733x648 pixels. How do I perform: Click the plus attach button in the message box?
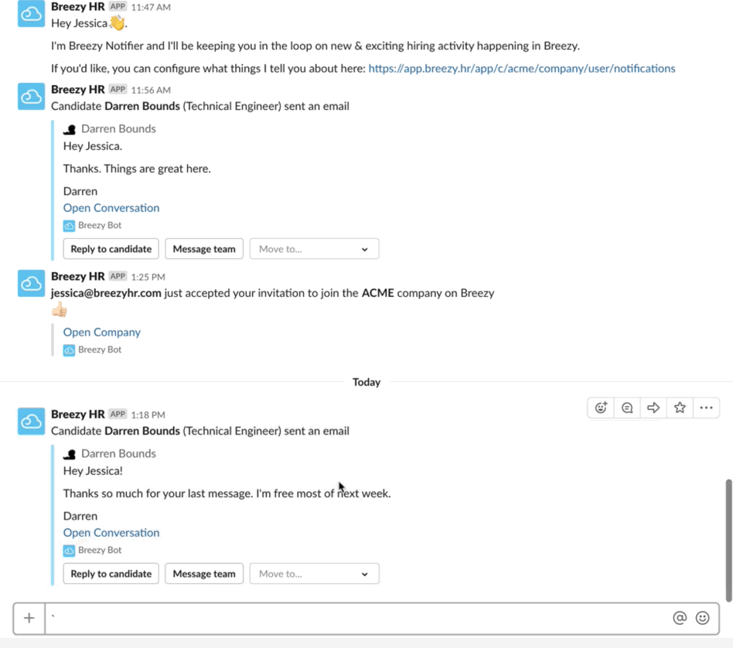tap(29, 618)
